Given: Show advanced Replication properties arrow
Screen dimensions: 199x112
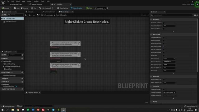Looking at the screenshot, I should [173, 74].
